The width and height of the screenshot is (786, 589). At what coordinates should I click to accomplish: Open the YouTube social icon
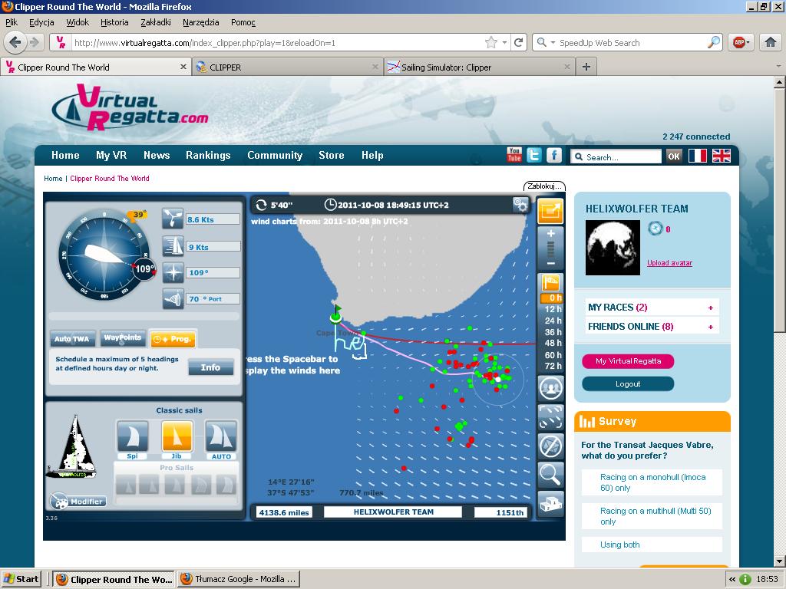[514, 156]
